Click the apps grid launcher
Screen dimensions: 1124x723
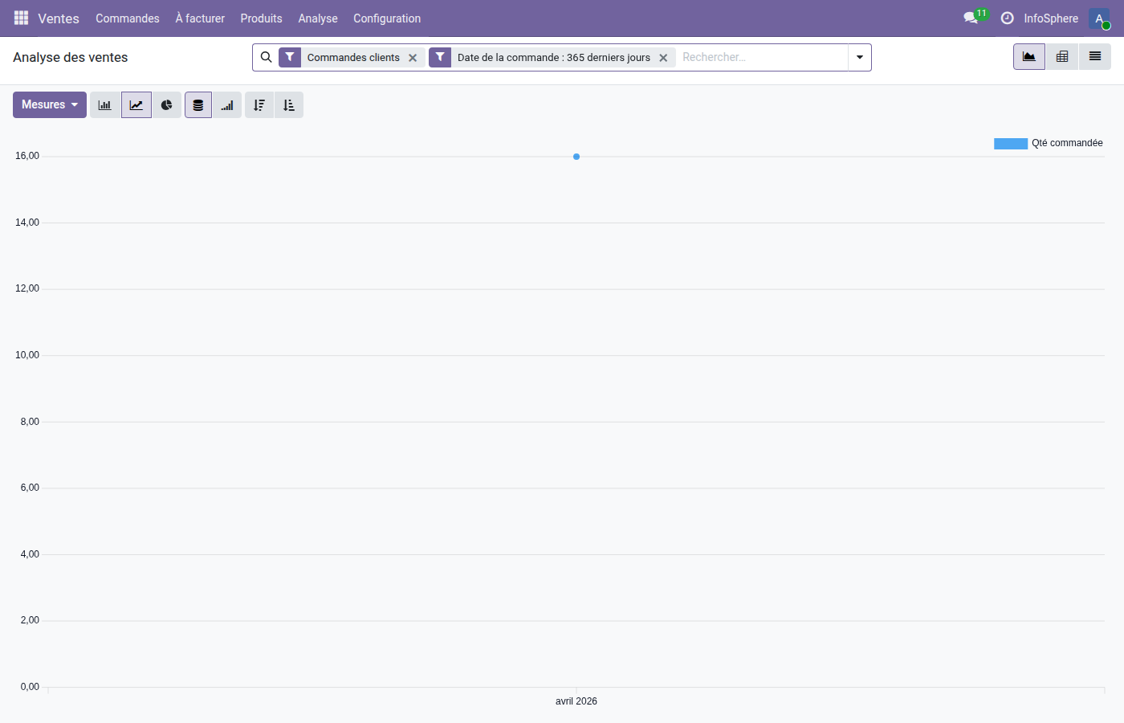(21, 18)
